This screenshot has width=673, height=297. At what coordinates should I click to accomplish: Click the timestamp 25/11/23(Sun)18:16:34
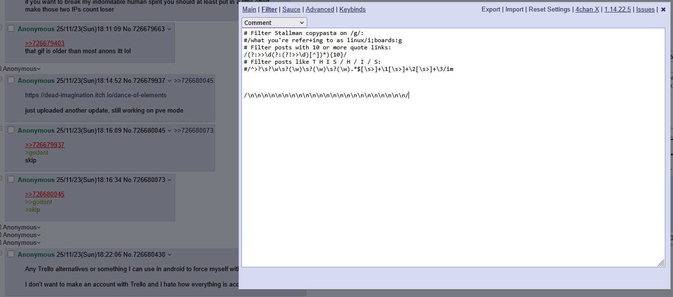pos(89,180)
